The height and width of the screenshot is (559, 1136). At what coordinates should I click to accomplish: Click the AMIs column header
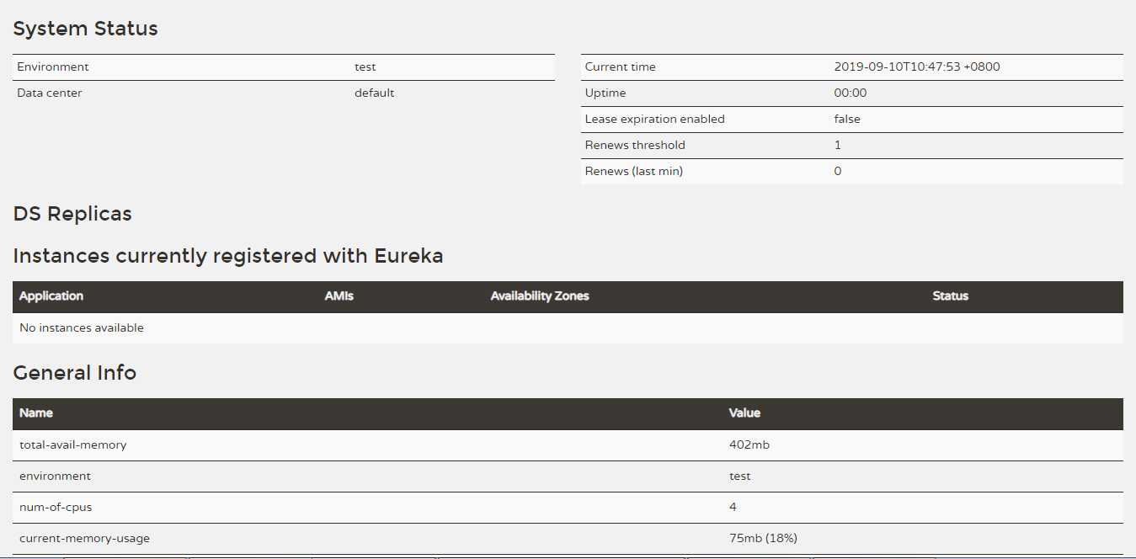click(339, 296)
